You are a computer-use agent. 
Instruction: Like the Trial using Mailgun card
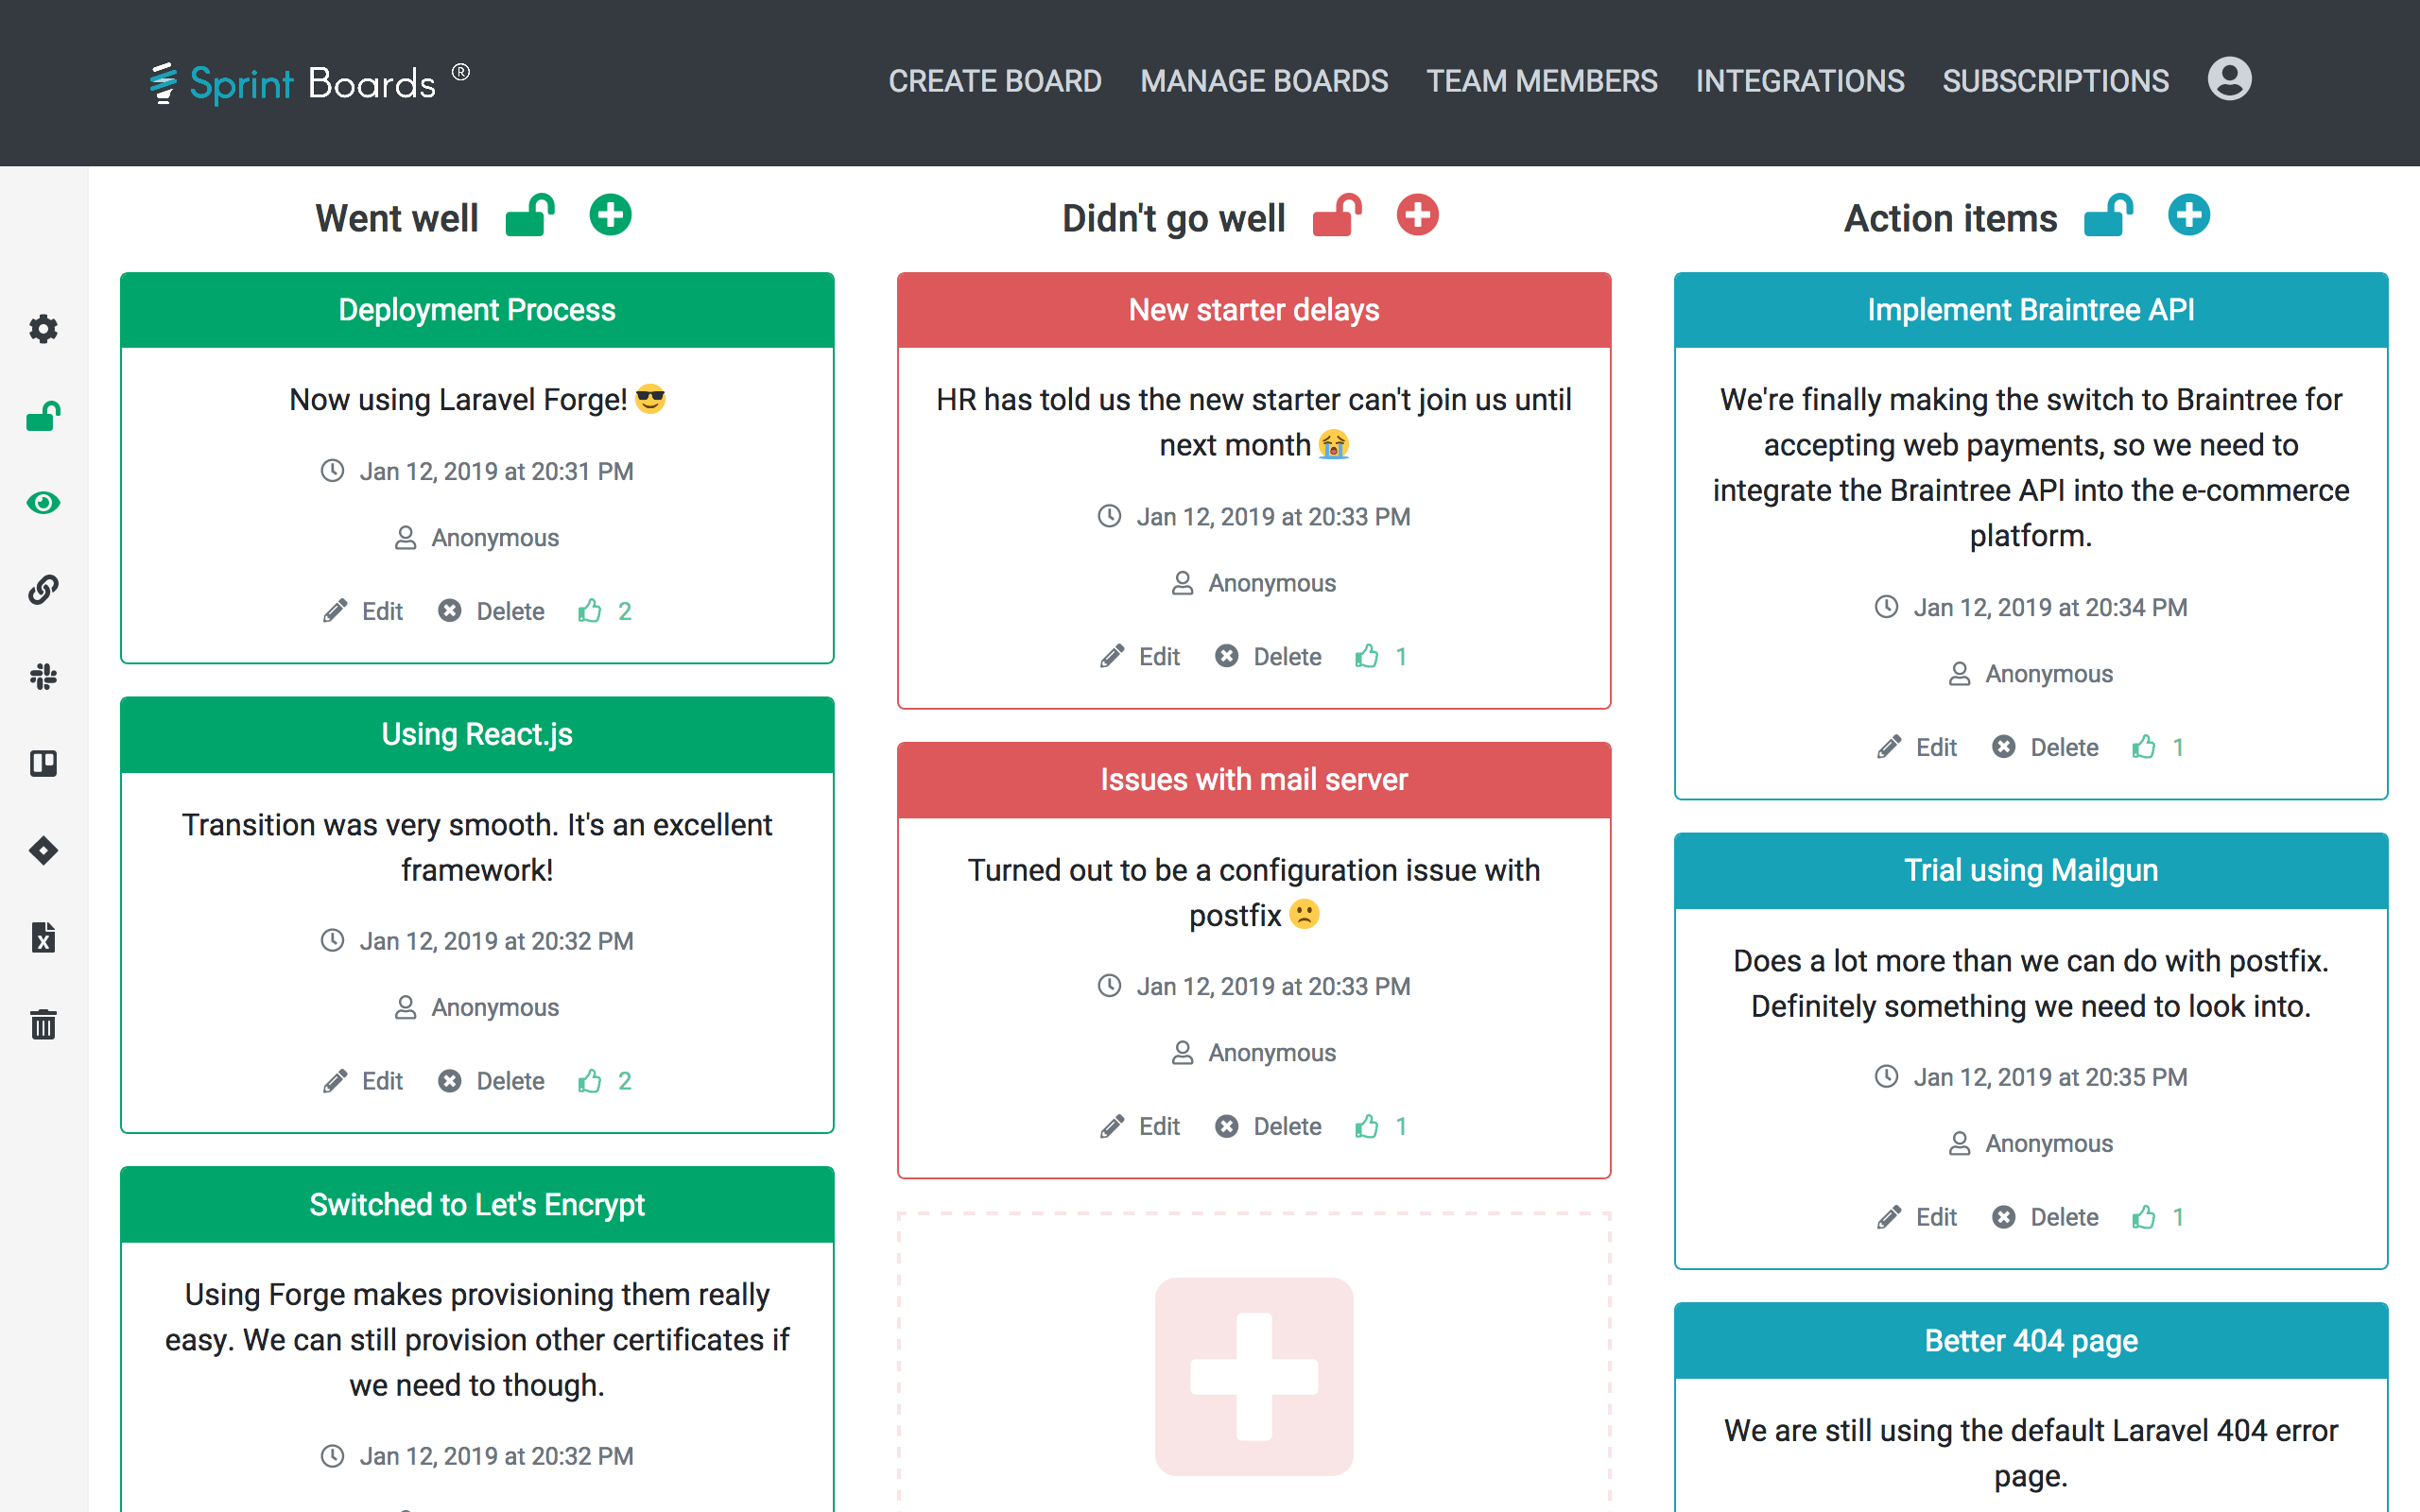point(2158,1218)
